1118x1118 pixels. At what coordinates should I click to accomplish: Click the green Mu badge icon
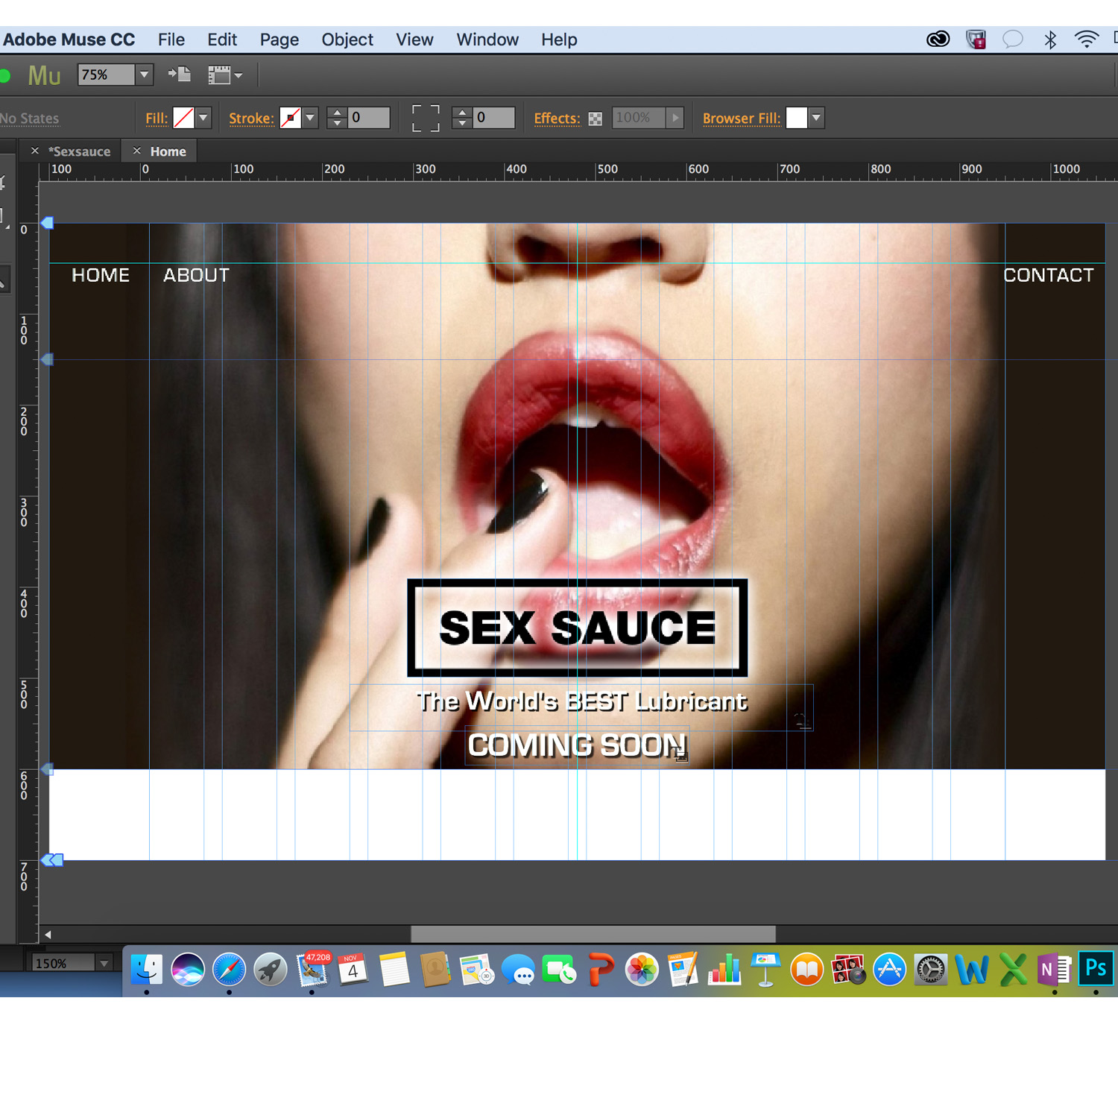[x=43, y=75]
